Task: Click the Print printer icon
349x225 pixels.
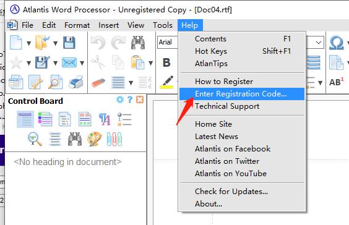Action: pyautogui.click(x=76, y=82)
